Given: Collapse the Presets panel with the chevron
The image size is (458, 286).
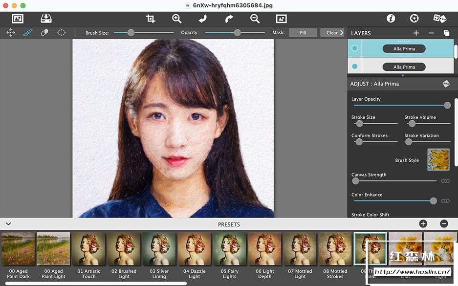Looking at the screenshot, I should point(8,224).
